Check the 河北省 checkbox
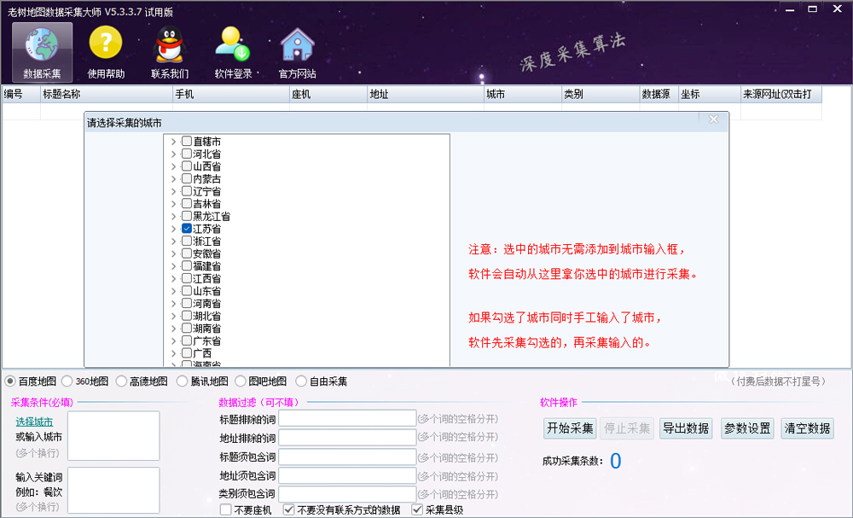The width and height of the screenshot is (853, 518). click(186, 154)
